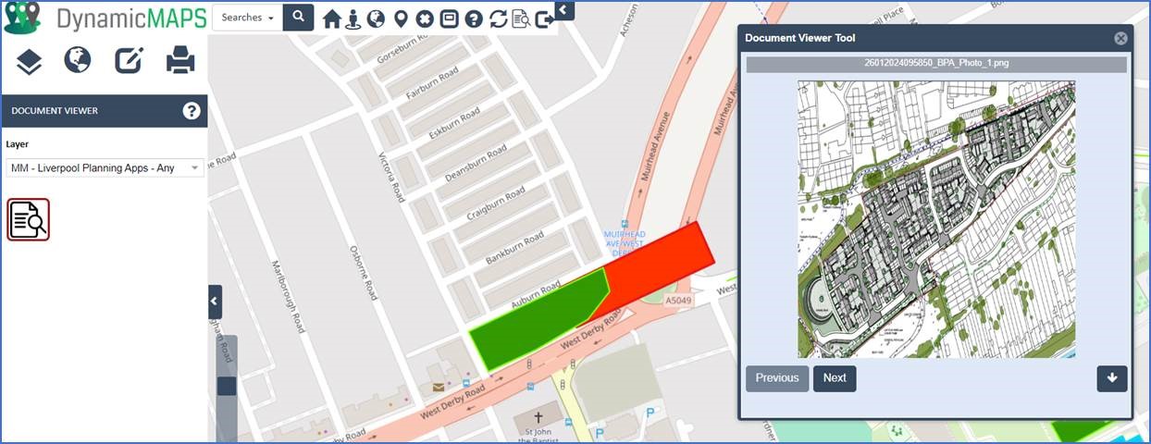Viewport: 1151px width, 444px height.
Task: Collapse the top toolbar with the chevron
Action: pos(564,10)
